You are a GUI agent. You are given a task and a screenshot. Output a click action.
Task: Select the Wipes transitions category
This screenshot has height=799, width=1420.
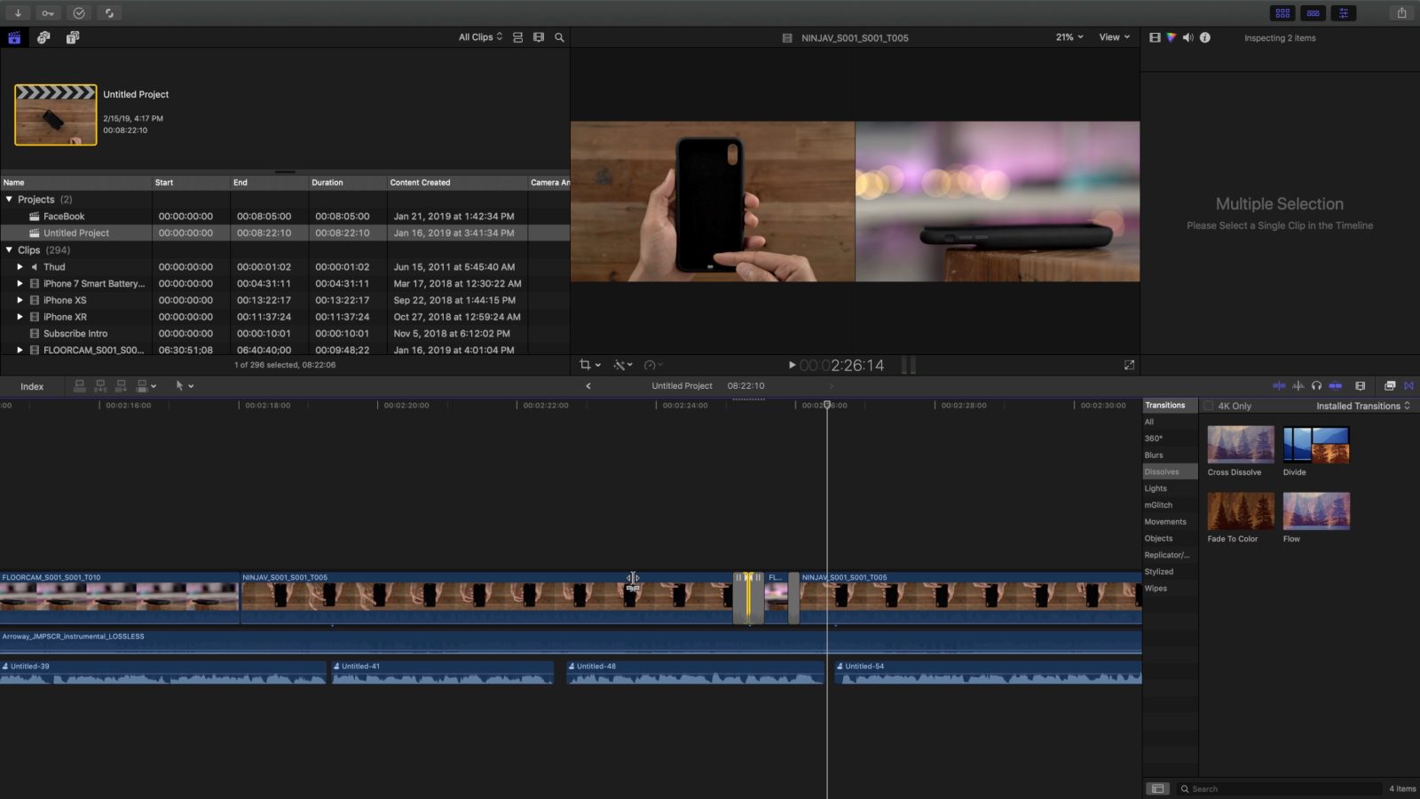click(1156, 589)
